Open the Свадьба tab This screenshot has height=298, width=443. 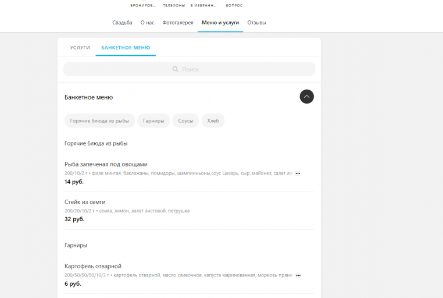pyautogui.click(x=122, y=23)
